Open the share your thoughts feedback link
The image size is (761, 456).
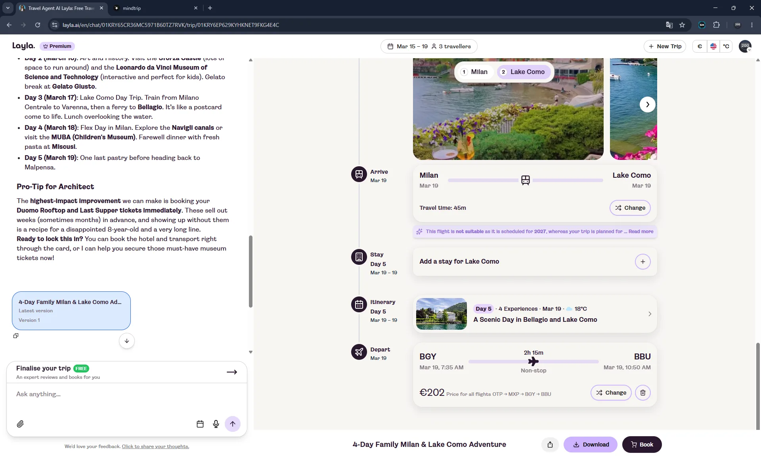pyautogui.click(x=155, y=446)
